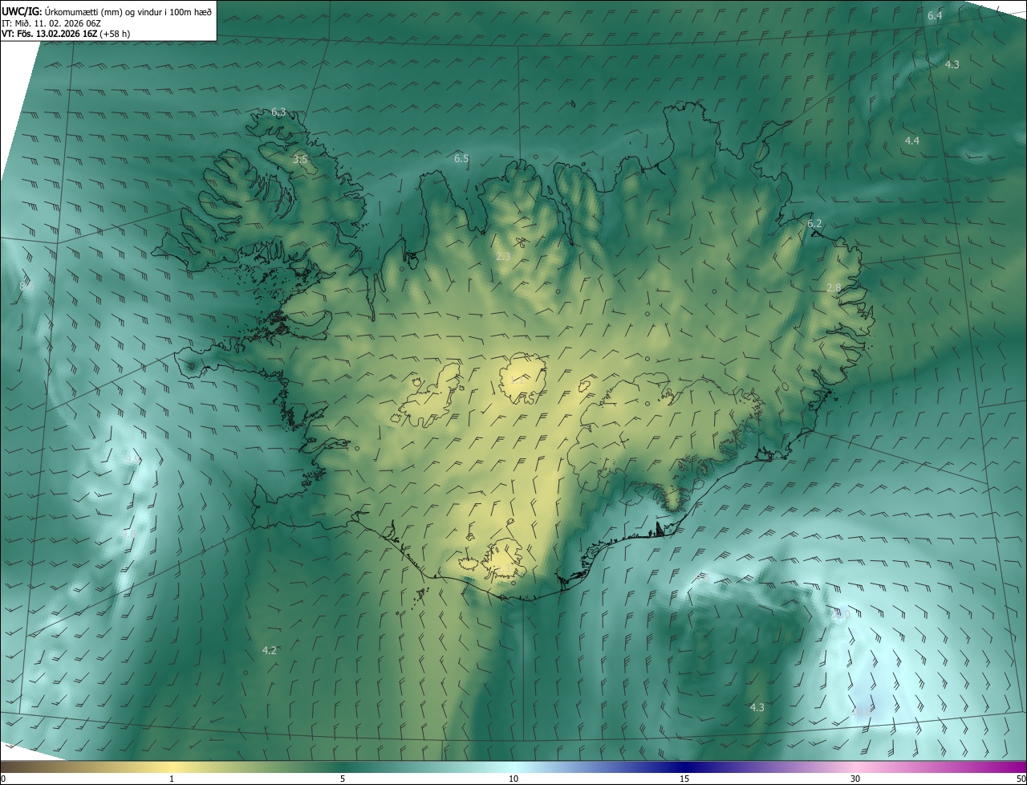1027x785 pixels.
Task: Click the yellow colorbar segment near 1
Action: tap(172, 767)
